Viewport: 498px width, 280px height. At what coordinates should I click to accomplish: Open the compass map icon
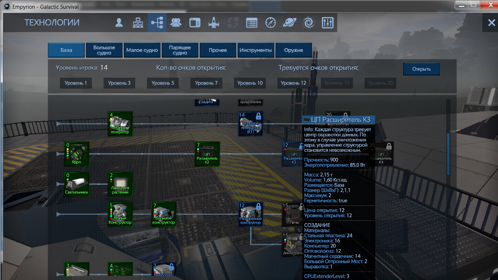click(x=271, y=23)
